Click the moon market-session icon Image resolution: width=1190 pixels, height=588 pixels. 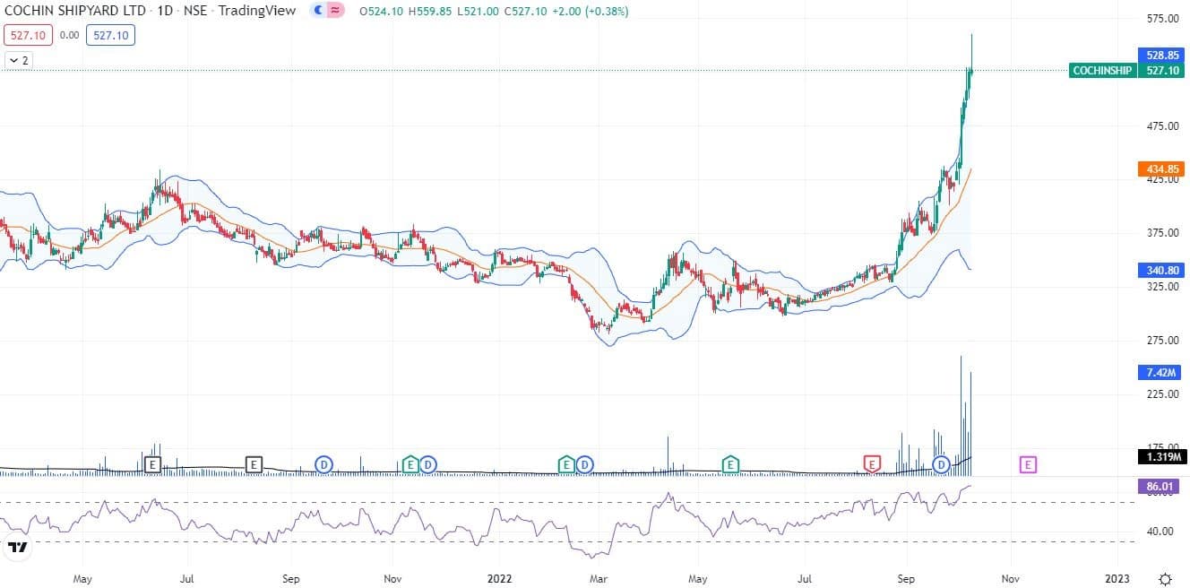[318, 12]
